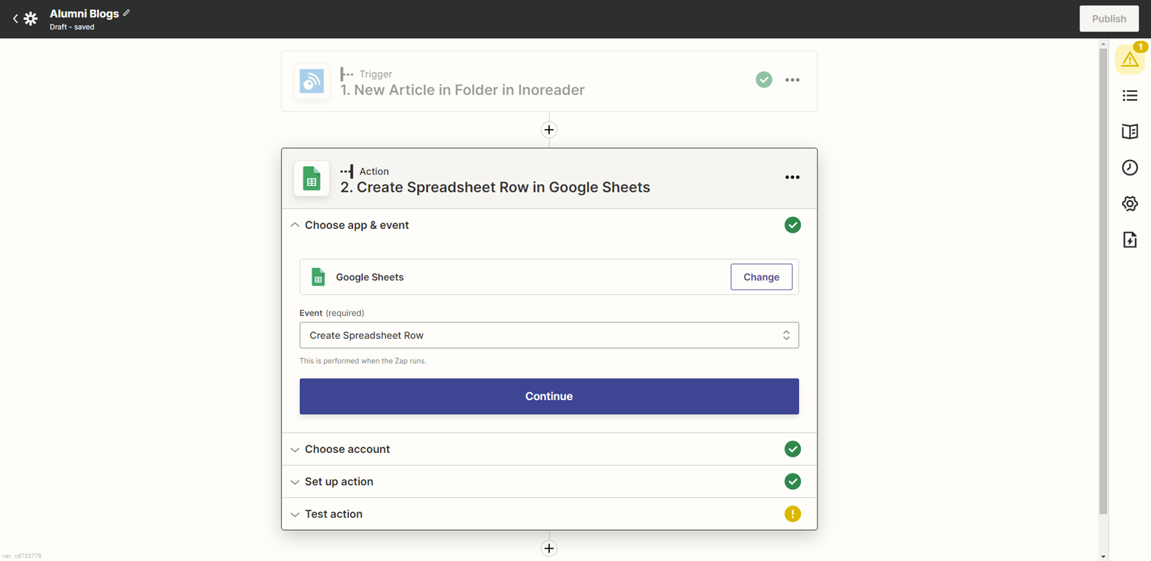Click the scrollbar up arrow

point(1103,44)
